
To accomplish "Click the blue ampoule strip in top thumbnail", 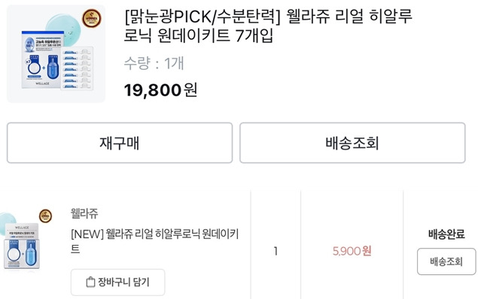I will [71, 70].
